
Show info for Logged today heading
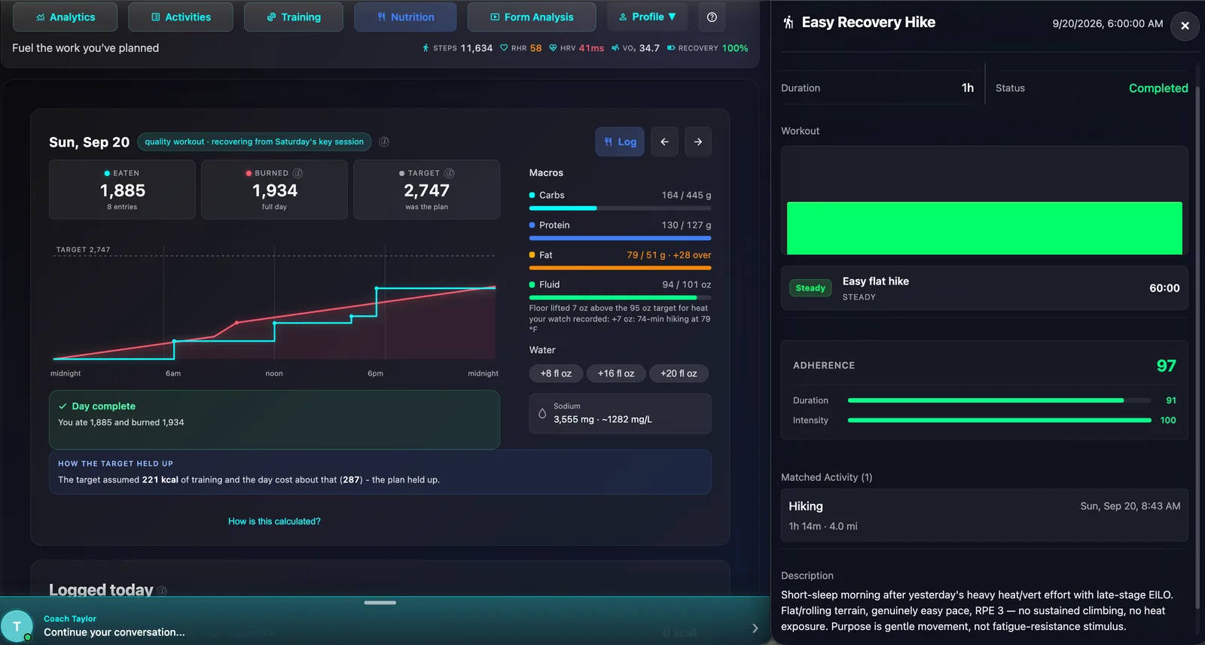click(x=163, y=591)
